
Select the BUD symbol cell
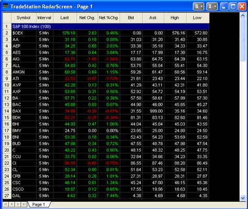pos(24,144)
